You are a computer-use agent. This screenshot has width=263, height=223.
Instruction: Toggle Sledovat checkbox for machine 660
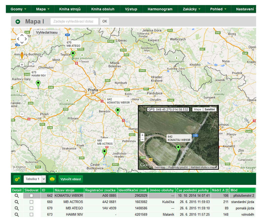pyautogui.click(x=31, y=202)
